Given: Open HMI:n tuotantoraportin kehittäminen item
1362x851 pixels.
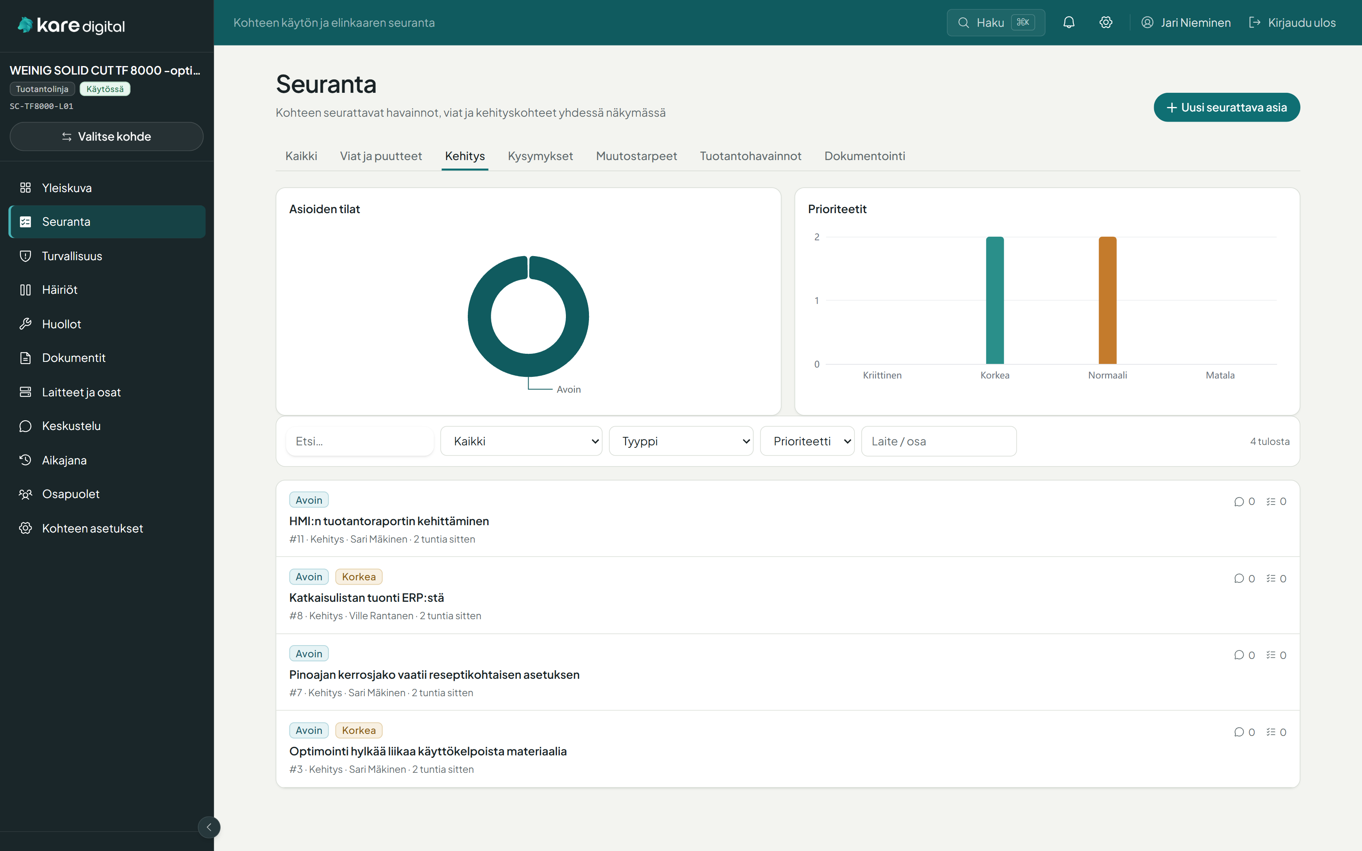Looking at the screenshot, I should pyautogui.click(x=389, y=521).
